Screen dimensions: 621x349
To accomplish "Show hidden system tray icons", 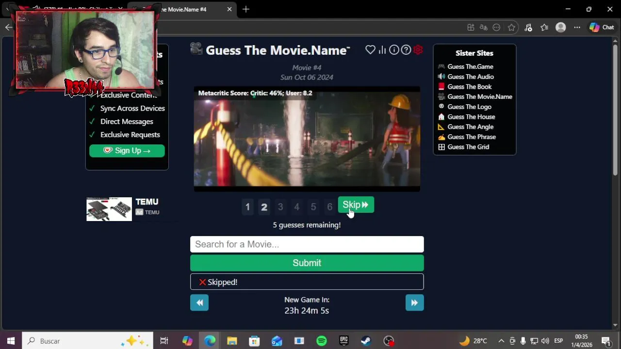I will click(x=501, y=341).
